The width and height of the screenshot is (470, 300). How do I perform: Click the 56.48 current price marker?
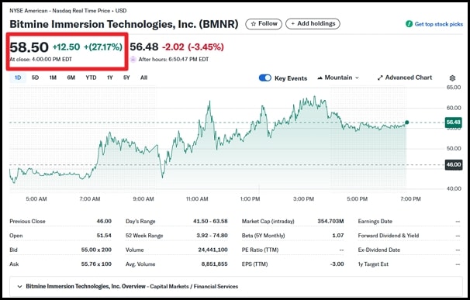453,122
